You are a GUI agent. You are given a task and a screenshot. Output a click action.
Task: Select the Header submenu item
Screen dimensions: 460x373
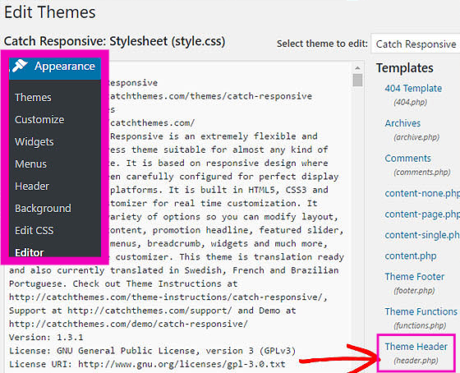click(32, 186)
